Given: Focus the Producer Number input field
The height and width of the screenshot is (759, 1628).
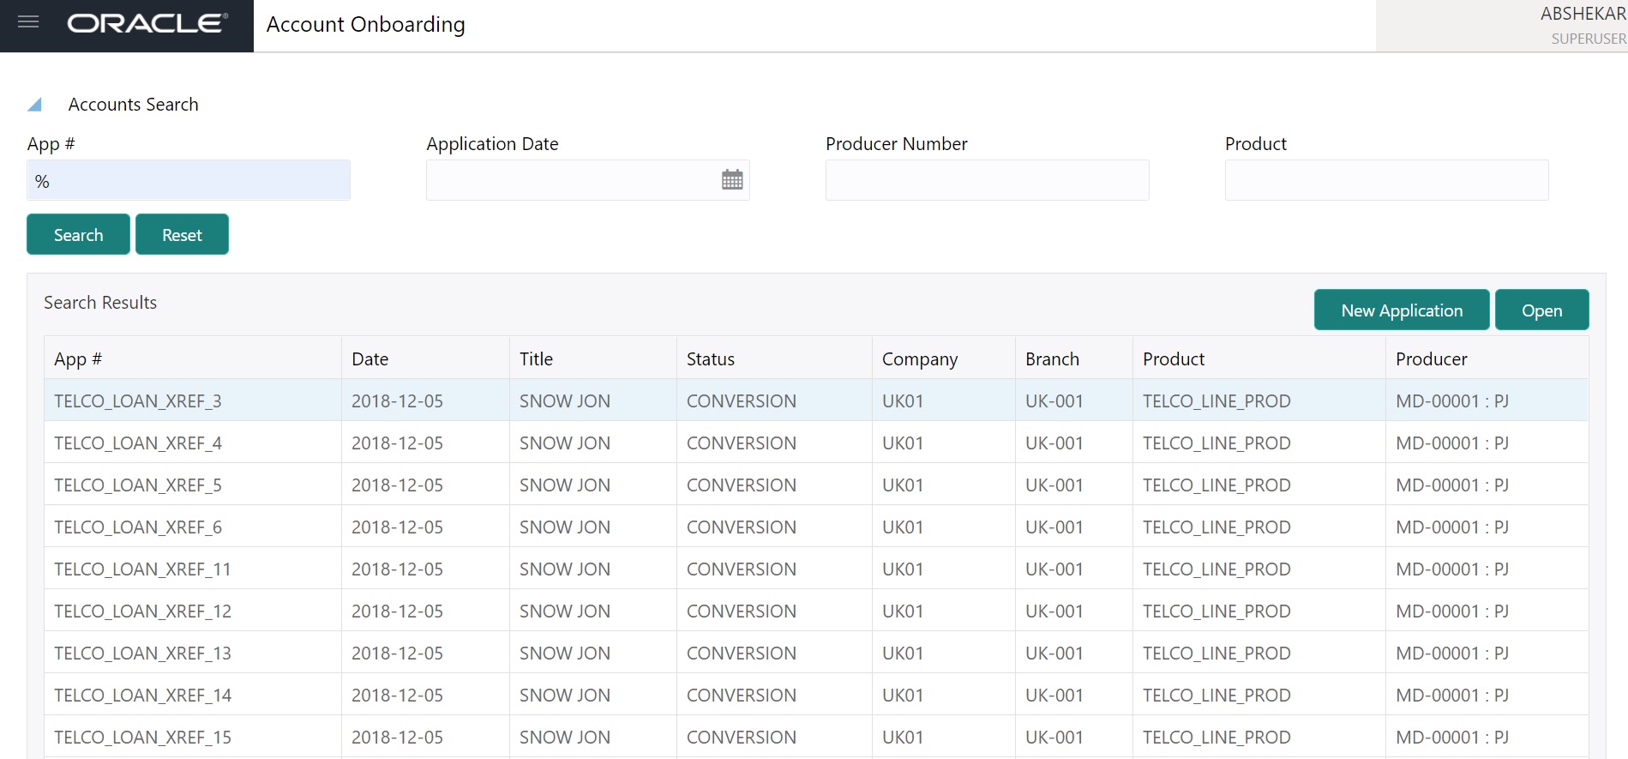Looking at the screenshot, I should pos(987,180).
